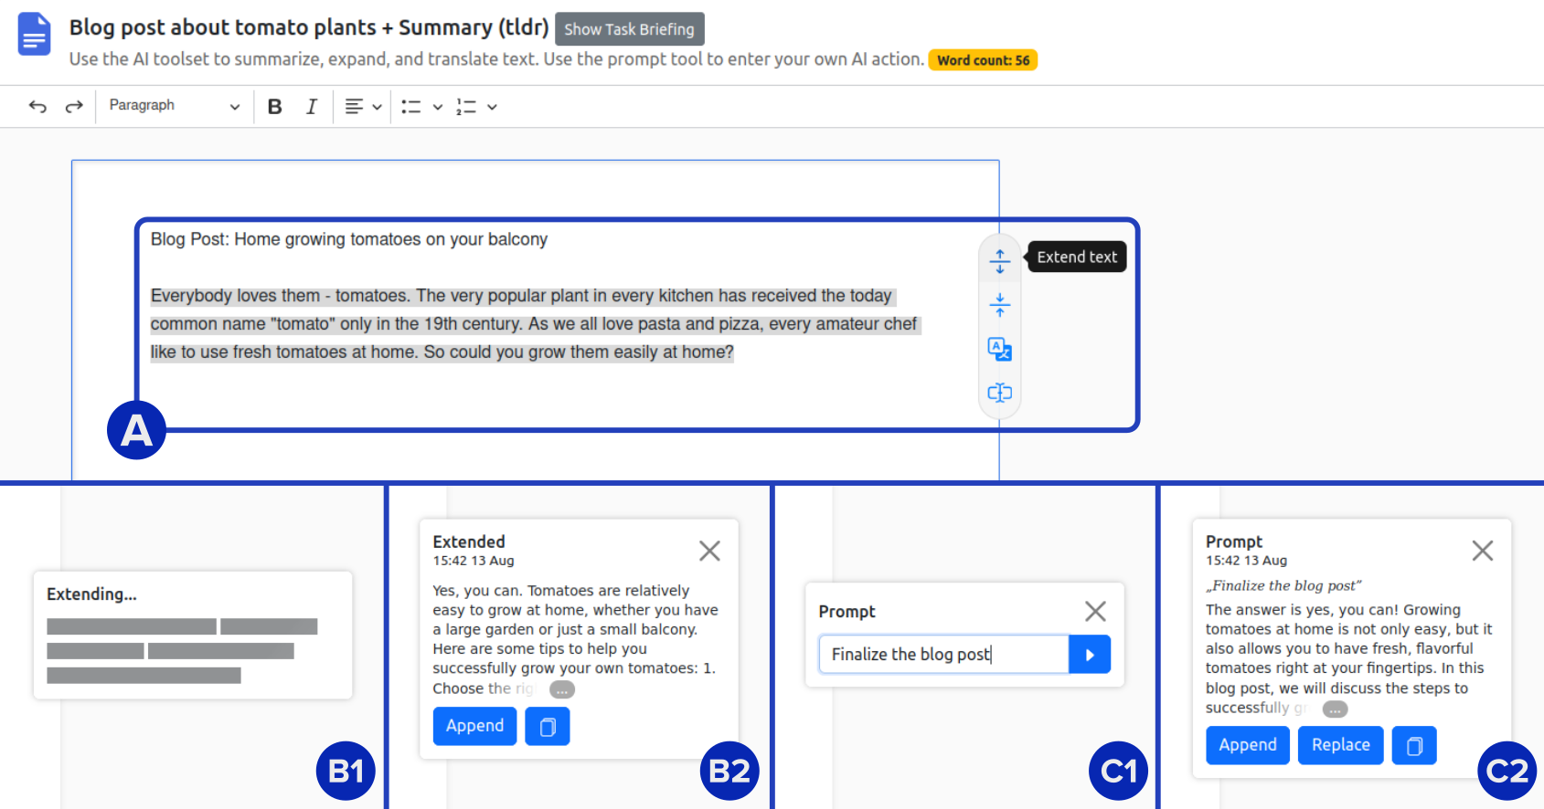This screenshot has width=1544, height=809.
Task: Click the summarize (shorten) text icon
Action: 999,305
